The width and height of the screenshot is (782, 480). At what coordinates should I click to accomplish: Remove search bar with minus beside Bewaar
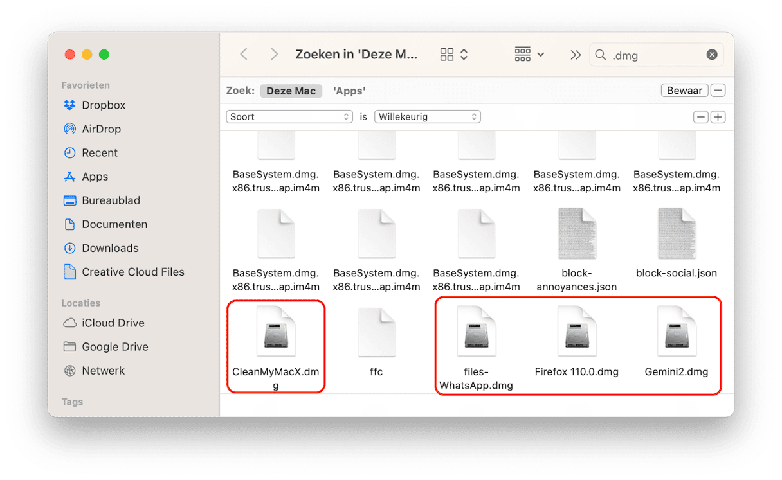[x=718, y=91]
